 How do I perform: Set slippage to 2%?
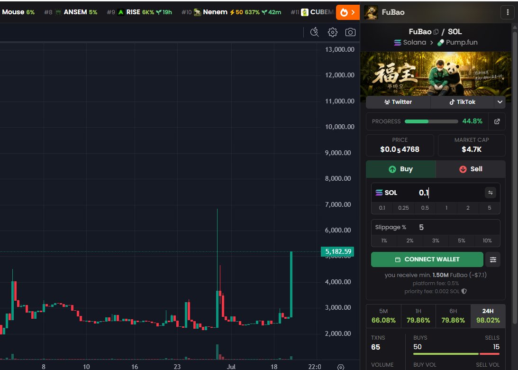point(410,240)
